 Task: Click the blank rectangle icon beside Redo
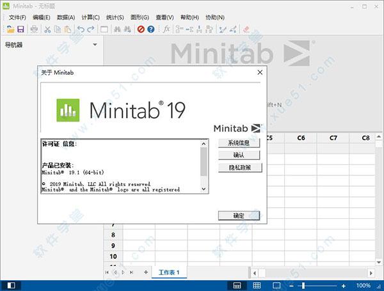point(104,29)
